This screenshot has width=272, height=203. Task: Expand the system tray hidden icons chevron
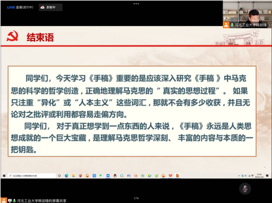click(239, 176)
